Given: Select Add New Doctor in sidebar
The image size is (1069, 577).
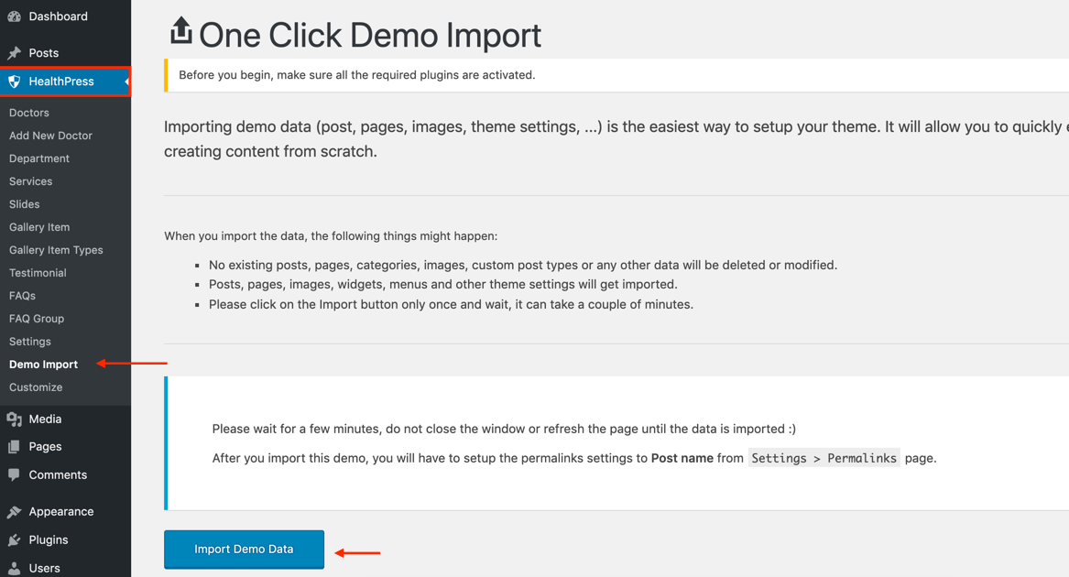Looking at the screenshot, I should 50,136.
